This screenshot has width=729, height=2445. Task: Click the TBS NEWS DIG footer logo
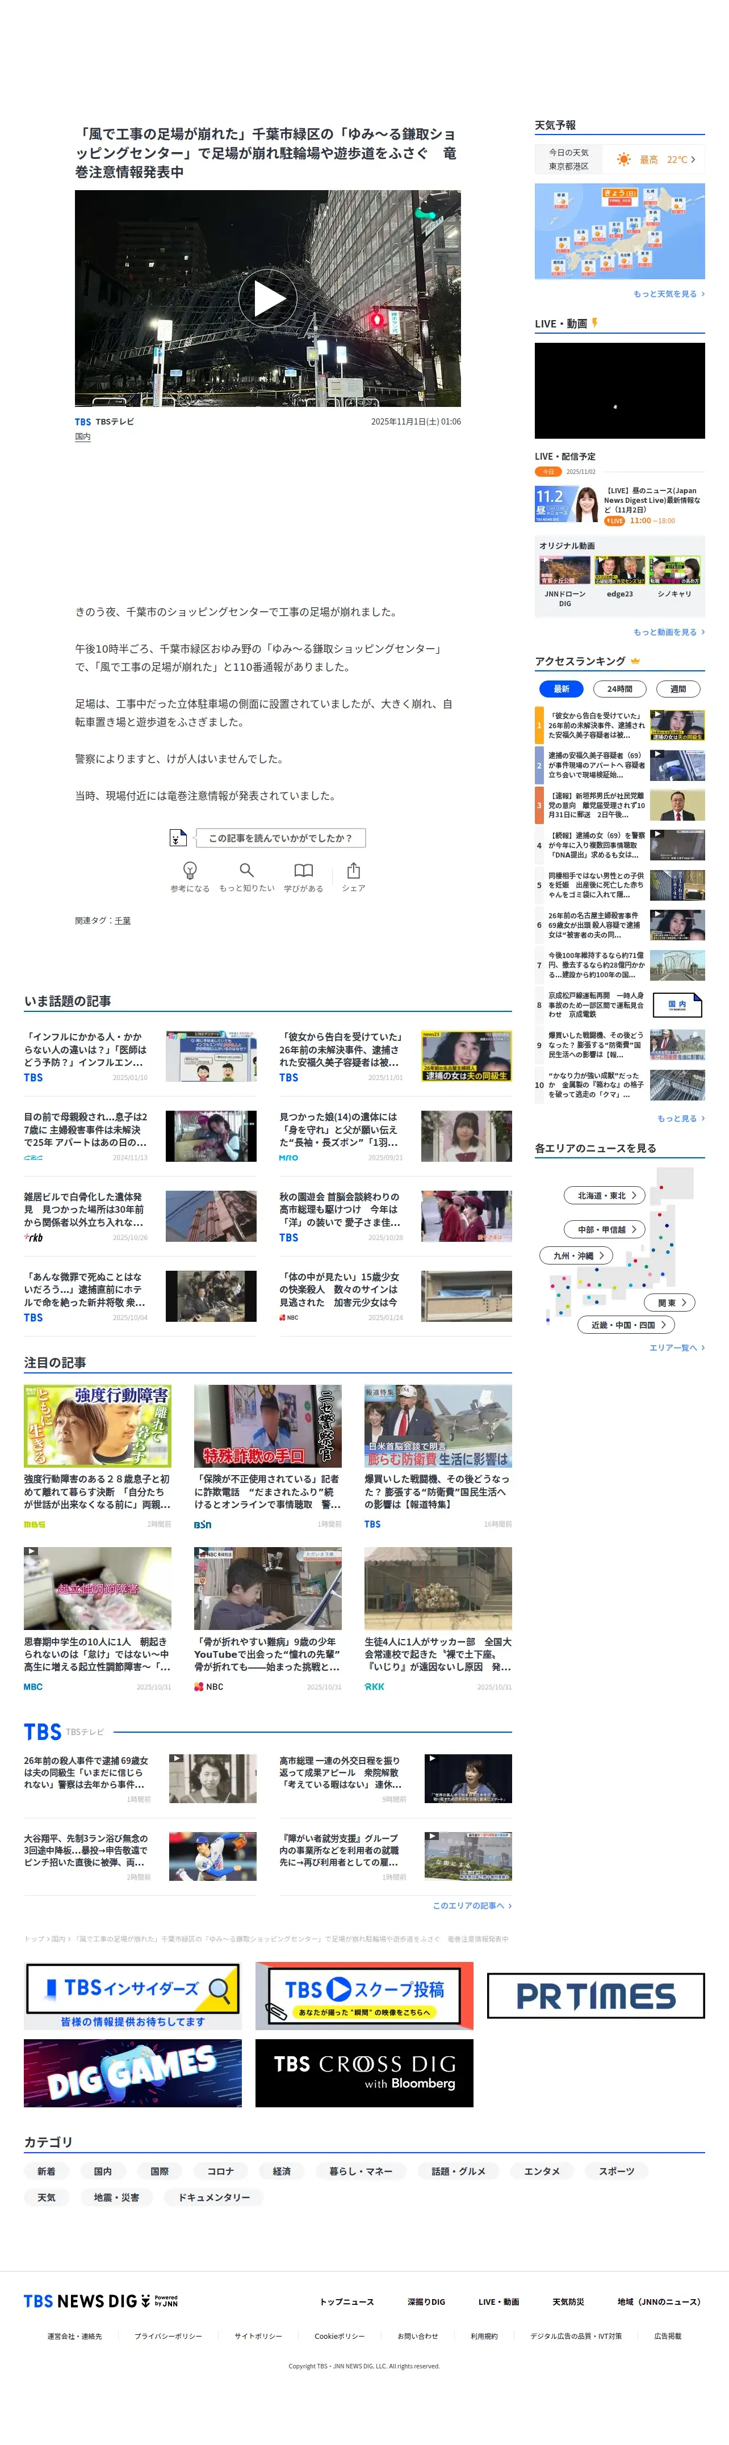(x=100, y=2301)
